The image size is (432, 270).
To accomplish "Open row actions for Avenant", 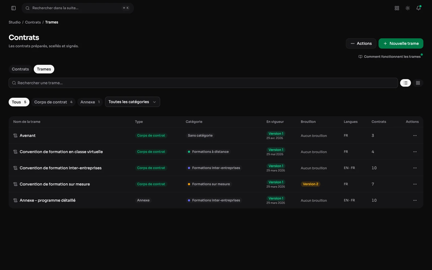I will point(415,136).
